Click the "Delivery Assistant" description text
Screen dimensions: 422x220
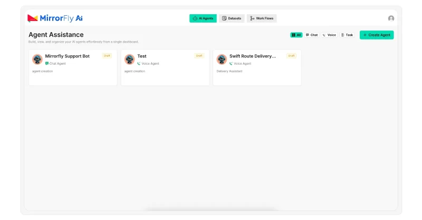click(x=229, y=71)
